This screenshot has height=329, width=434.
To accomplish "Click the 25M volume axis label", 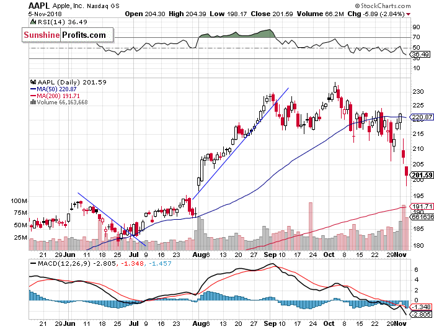I will 20,238.
